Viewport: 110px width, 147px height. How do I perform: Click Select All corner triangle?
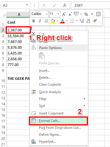coord(4,15)
